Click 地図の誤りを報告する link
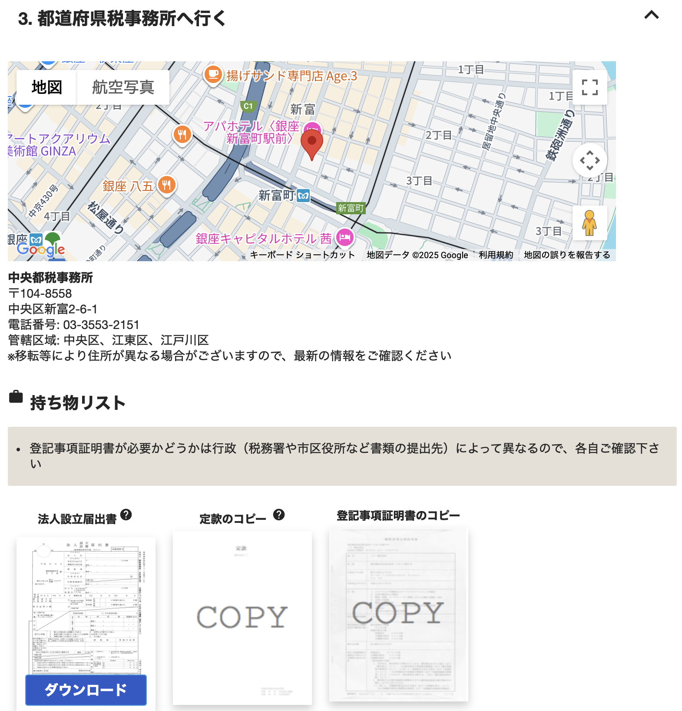The image size is (682, 711). 567,255
